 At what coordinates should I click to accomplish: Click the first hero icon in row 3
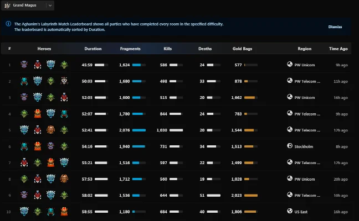tap(24, 97)
